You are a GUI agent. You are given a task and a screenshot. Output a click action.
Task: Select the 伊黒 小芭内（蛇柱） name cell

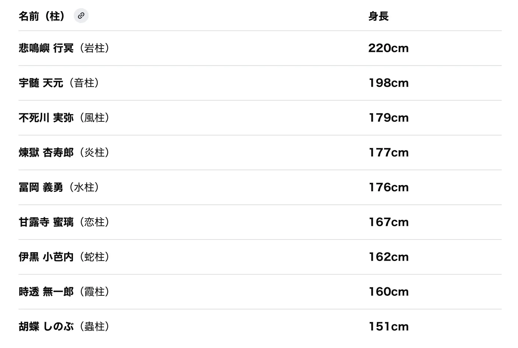point(64,257)
